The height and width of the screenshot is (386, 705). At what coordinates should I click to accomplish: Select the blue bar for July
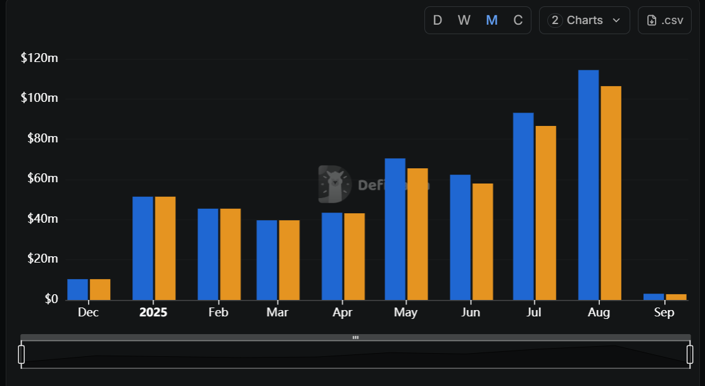[523, 206]
